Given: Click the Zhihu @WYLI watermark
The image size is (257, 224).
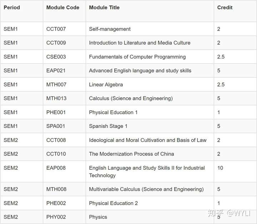Looking at the screenshot, I should pyautogui.click(x=232, y=213).
